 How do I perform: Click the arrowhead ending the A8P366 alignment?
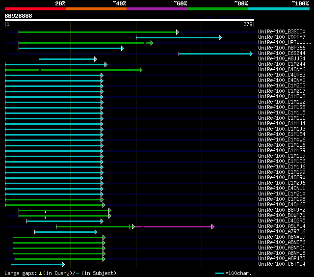pyautogui.click(x=123, y=48)
